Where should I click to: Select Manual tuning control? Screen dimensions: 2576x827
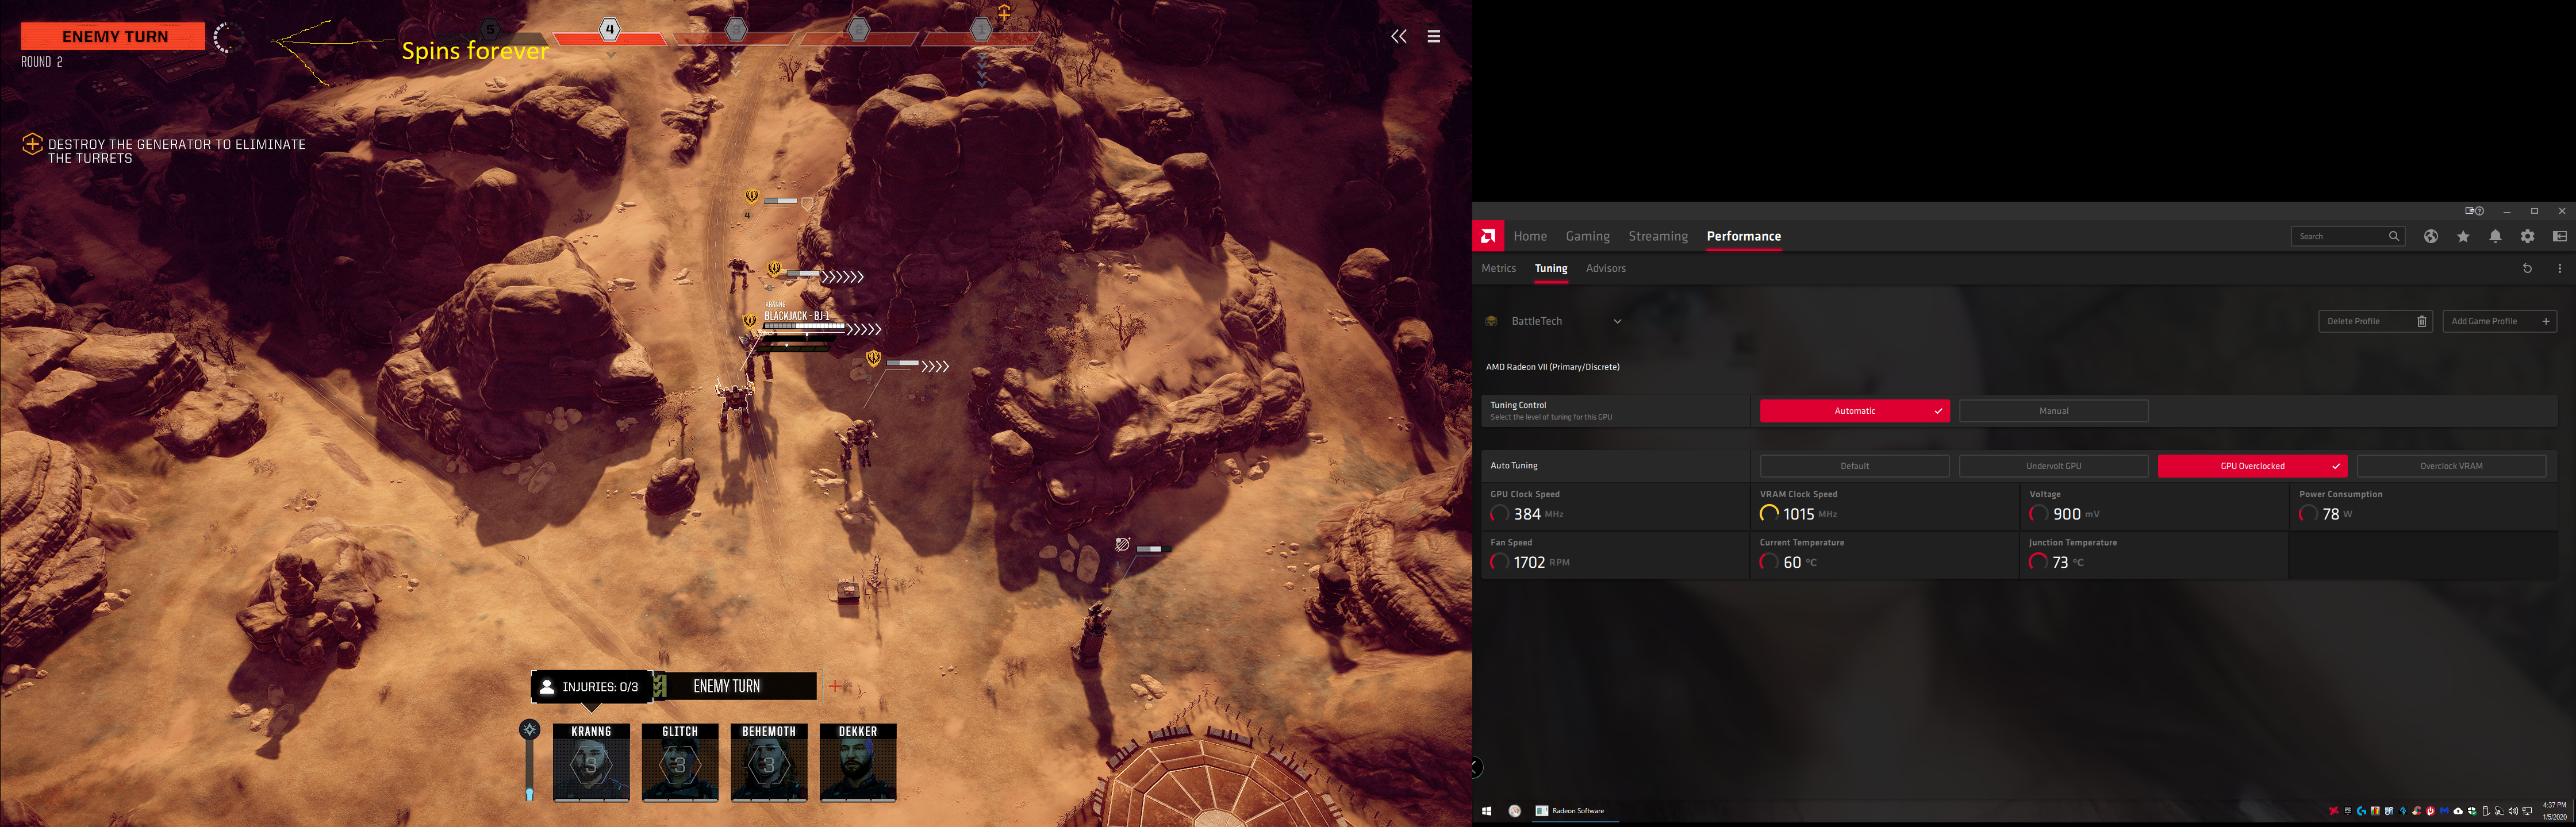[x=2053, y=411]
